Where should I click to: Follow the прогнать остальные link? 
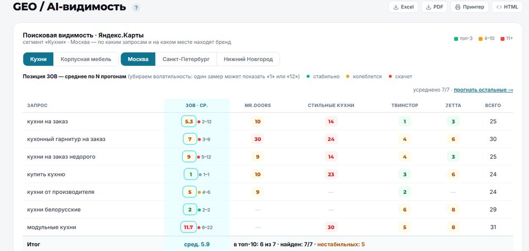(x=483, y=90)
